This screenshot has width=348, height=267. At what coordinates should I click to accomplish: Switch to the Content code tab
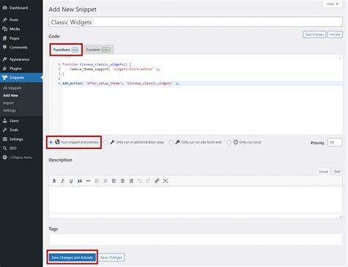[98, 50]
